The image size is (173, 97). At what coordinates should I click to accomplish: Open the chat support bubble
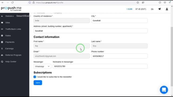tap(164, 90)
